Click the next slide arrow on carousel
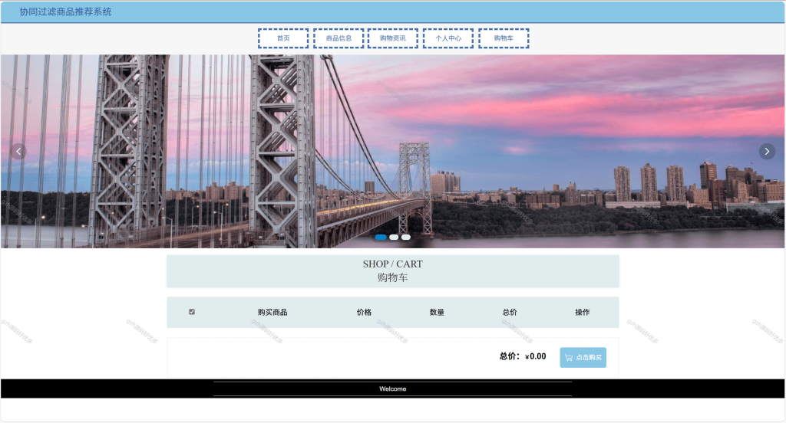 [767, 151]
